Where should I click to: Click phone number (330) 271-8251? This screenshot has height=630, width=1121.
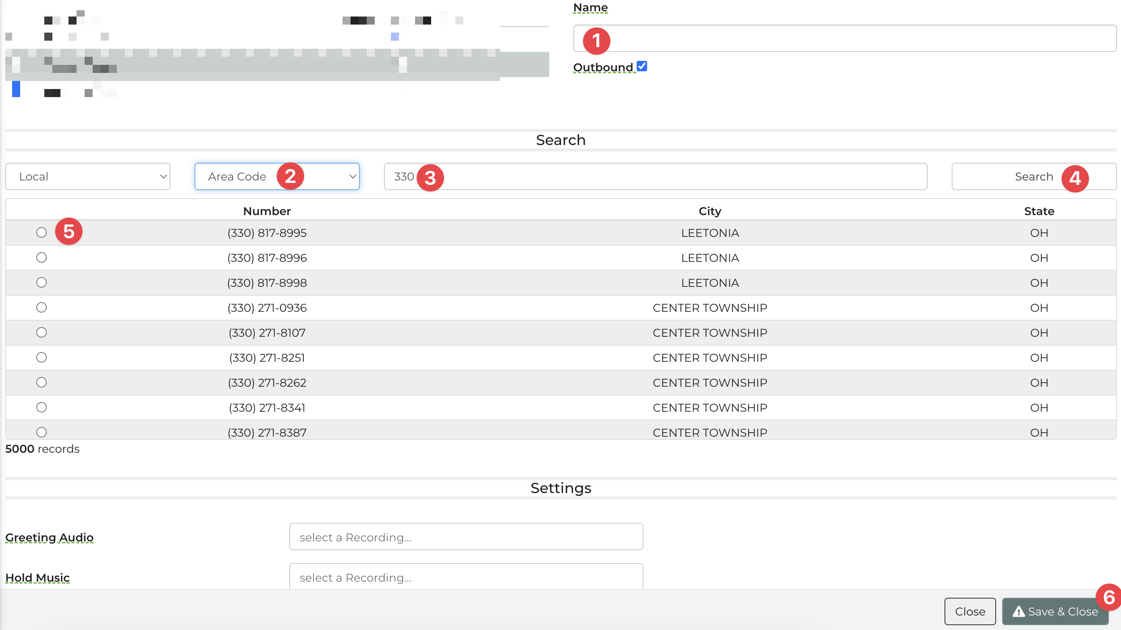pos(267,358)
